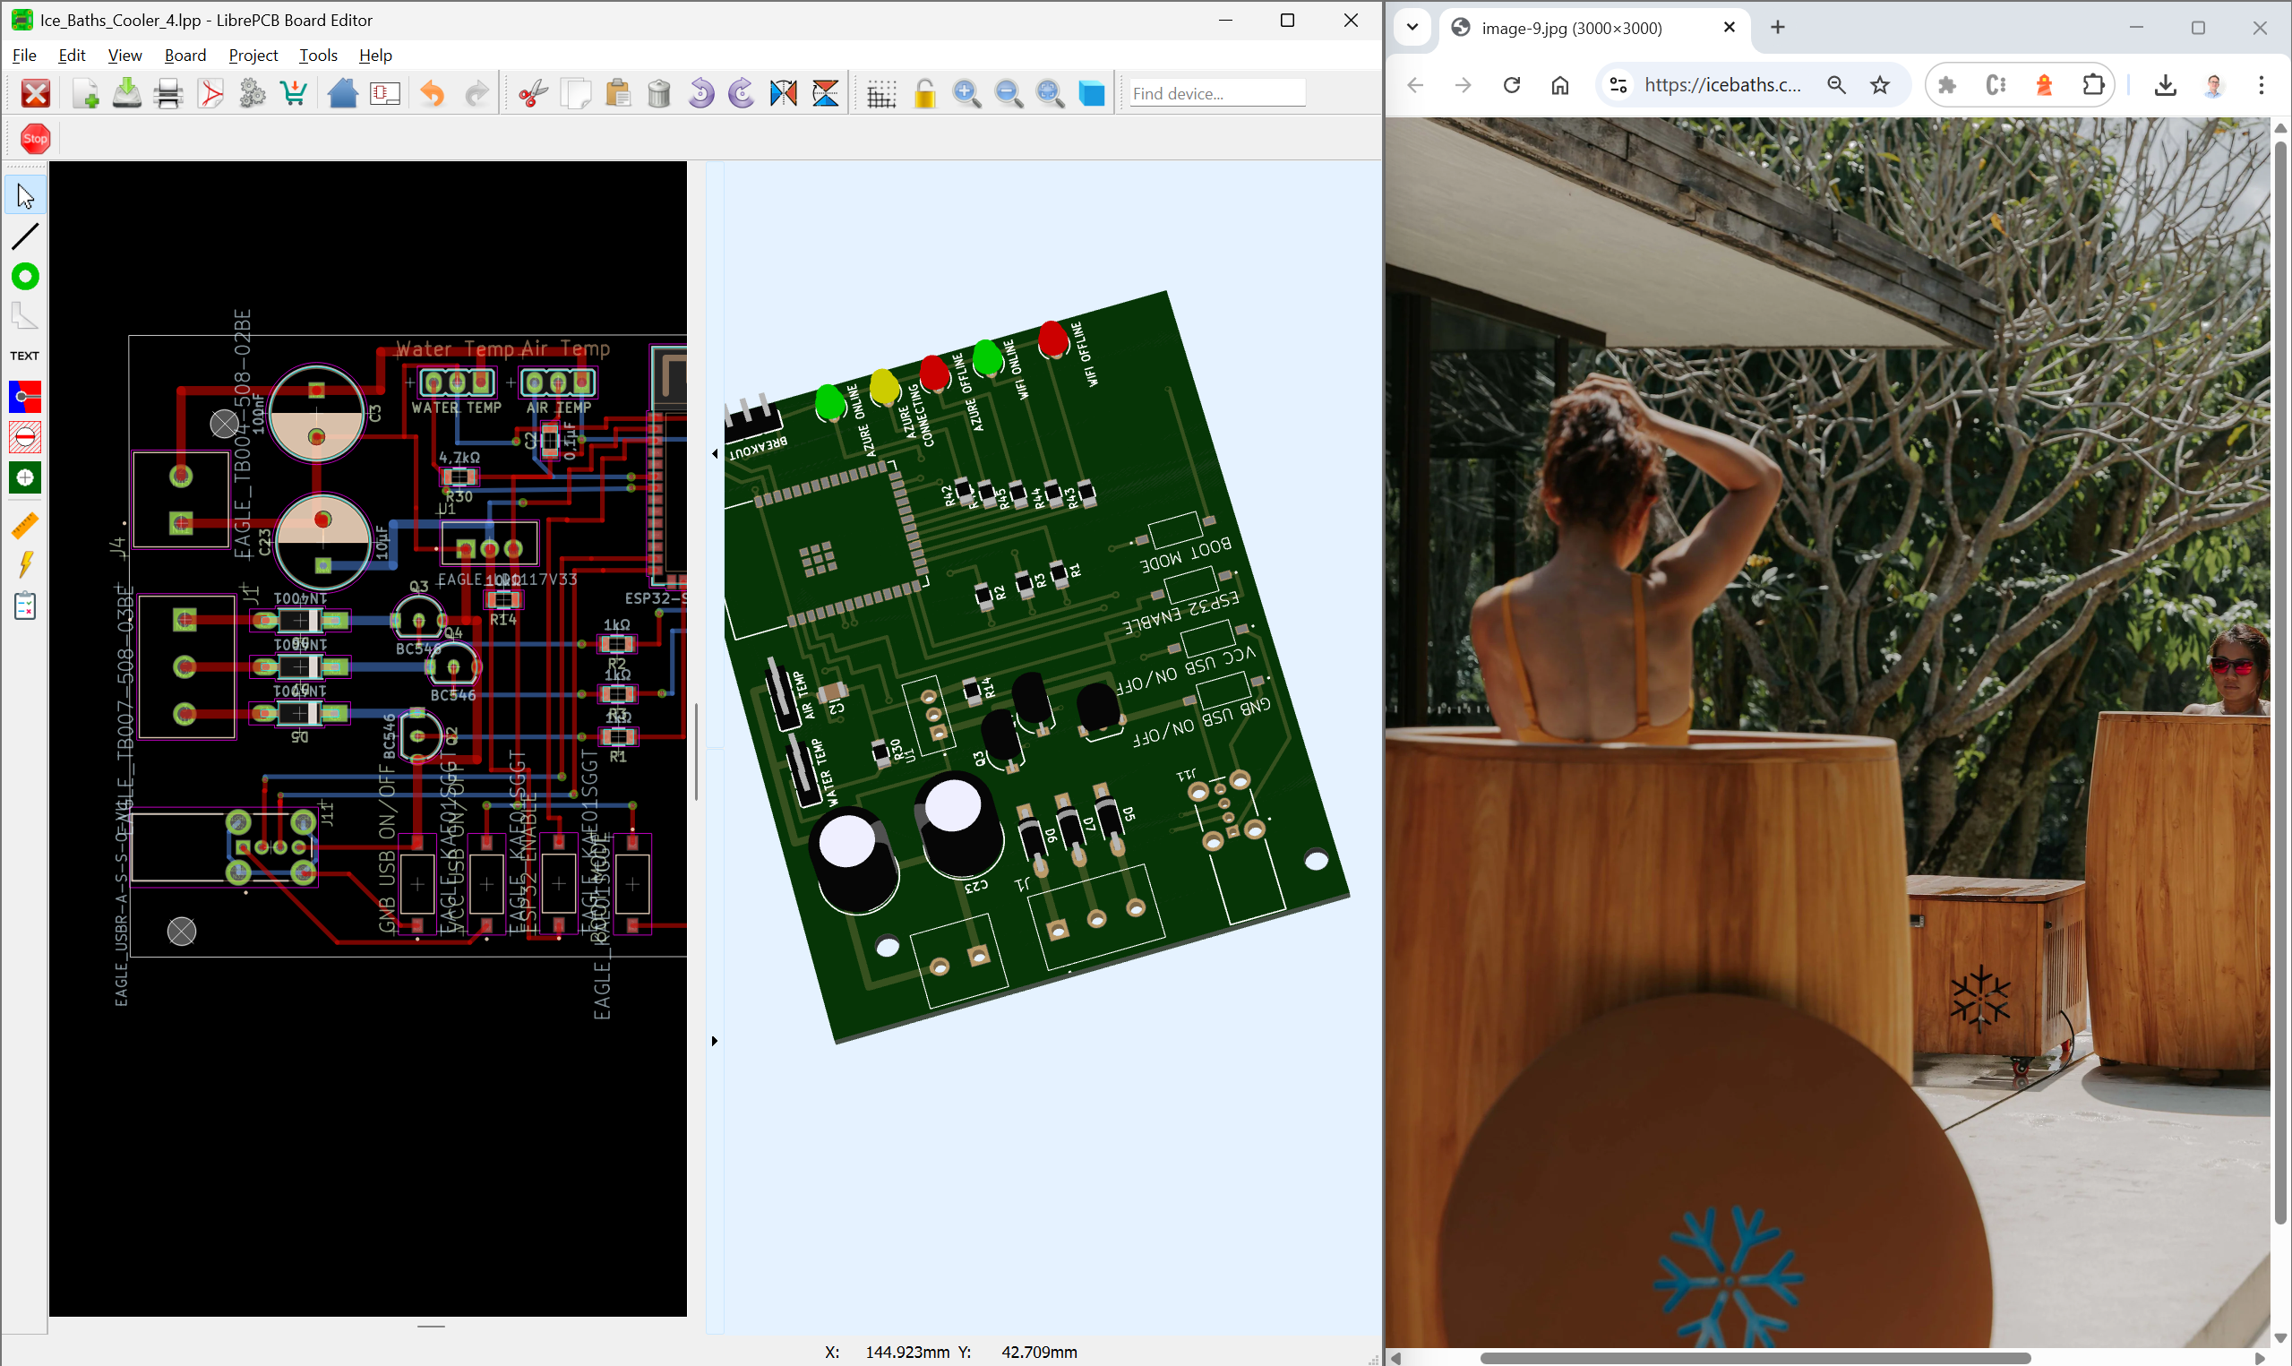Open the production data generator gears icon

coord(252,93)
